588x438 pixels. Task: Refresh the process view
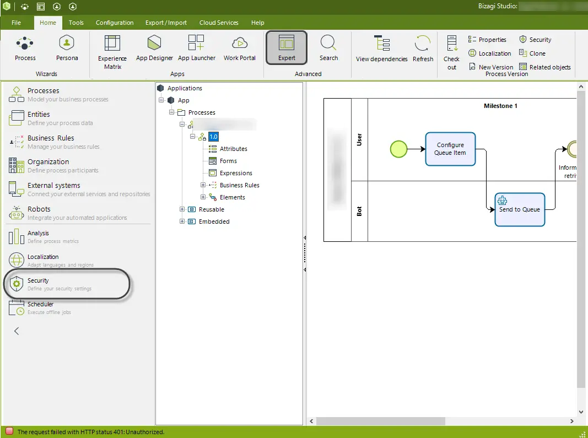423,48
